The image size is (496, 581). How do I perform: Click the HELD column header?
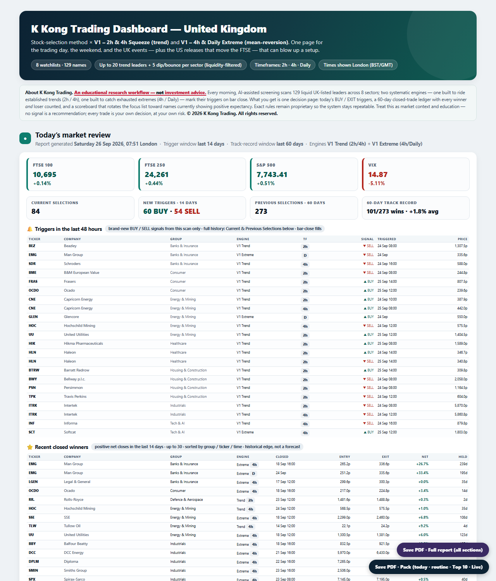pyautogui.click(x=463, y=457)
